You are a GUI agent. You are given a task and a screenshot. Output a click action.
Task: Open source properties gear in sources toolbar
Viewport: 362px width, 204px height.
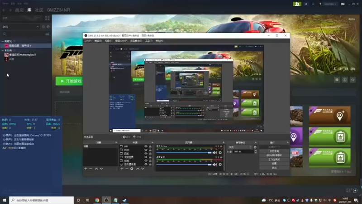click(132, 169)
